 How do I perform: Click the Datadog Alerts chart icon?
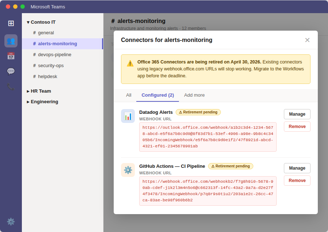128,116
